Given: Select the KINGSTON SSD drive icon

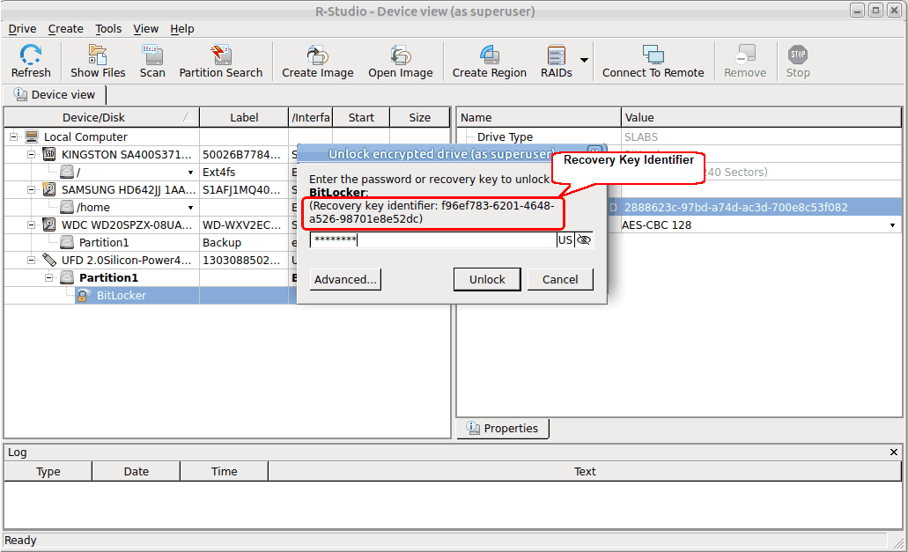Looking at the screenshot, I should (50, 154).
